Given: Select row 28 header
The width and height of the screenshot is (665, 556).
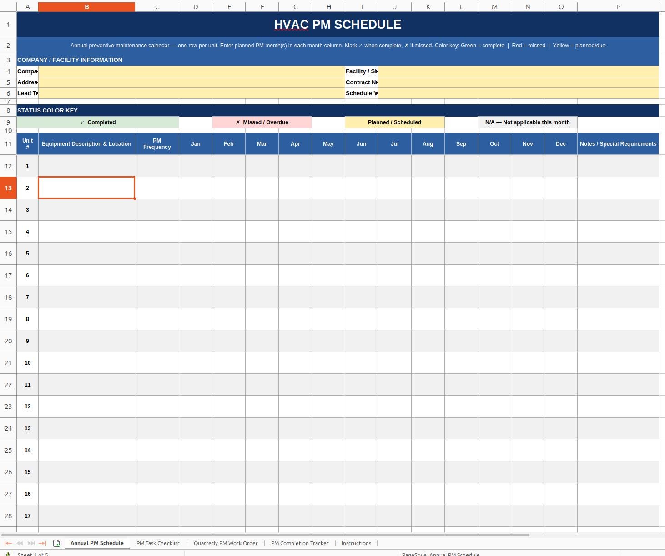Looking at the screenshot, I should [8, 516].
